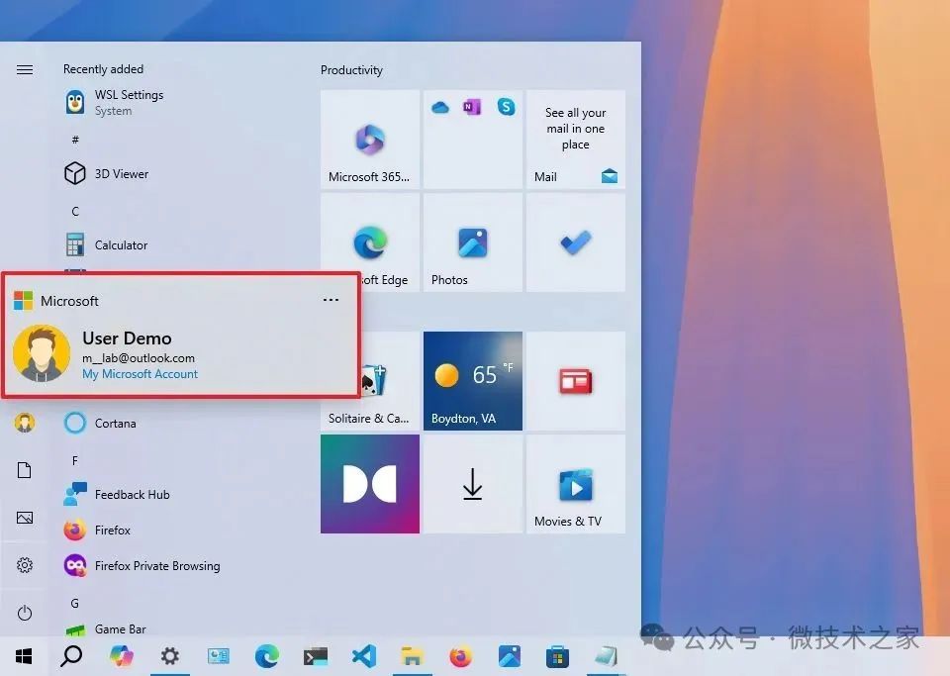Open Search from the taskbar
Screen dimensions: 950x676
[71, 656]
